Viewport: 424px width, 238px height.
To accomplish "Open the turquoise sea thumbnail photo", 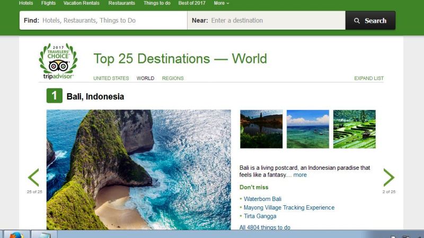I will 308,129.
